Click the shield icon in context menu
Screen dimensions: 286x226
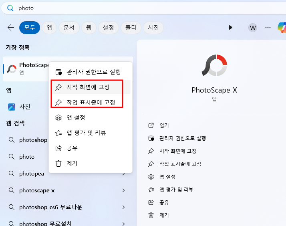(x=58, y=72)
